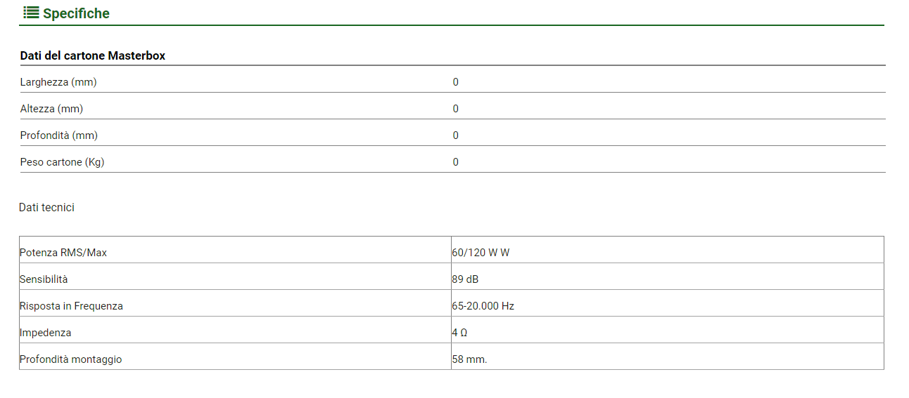Click the Altezza value 0

(456, 109)
